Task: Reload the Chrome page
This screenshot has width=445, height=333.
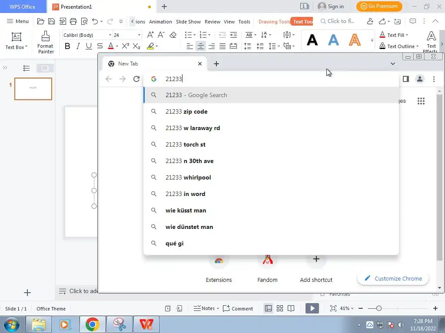Action: 136,79
